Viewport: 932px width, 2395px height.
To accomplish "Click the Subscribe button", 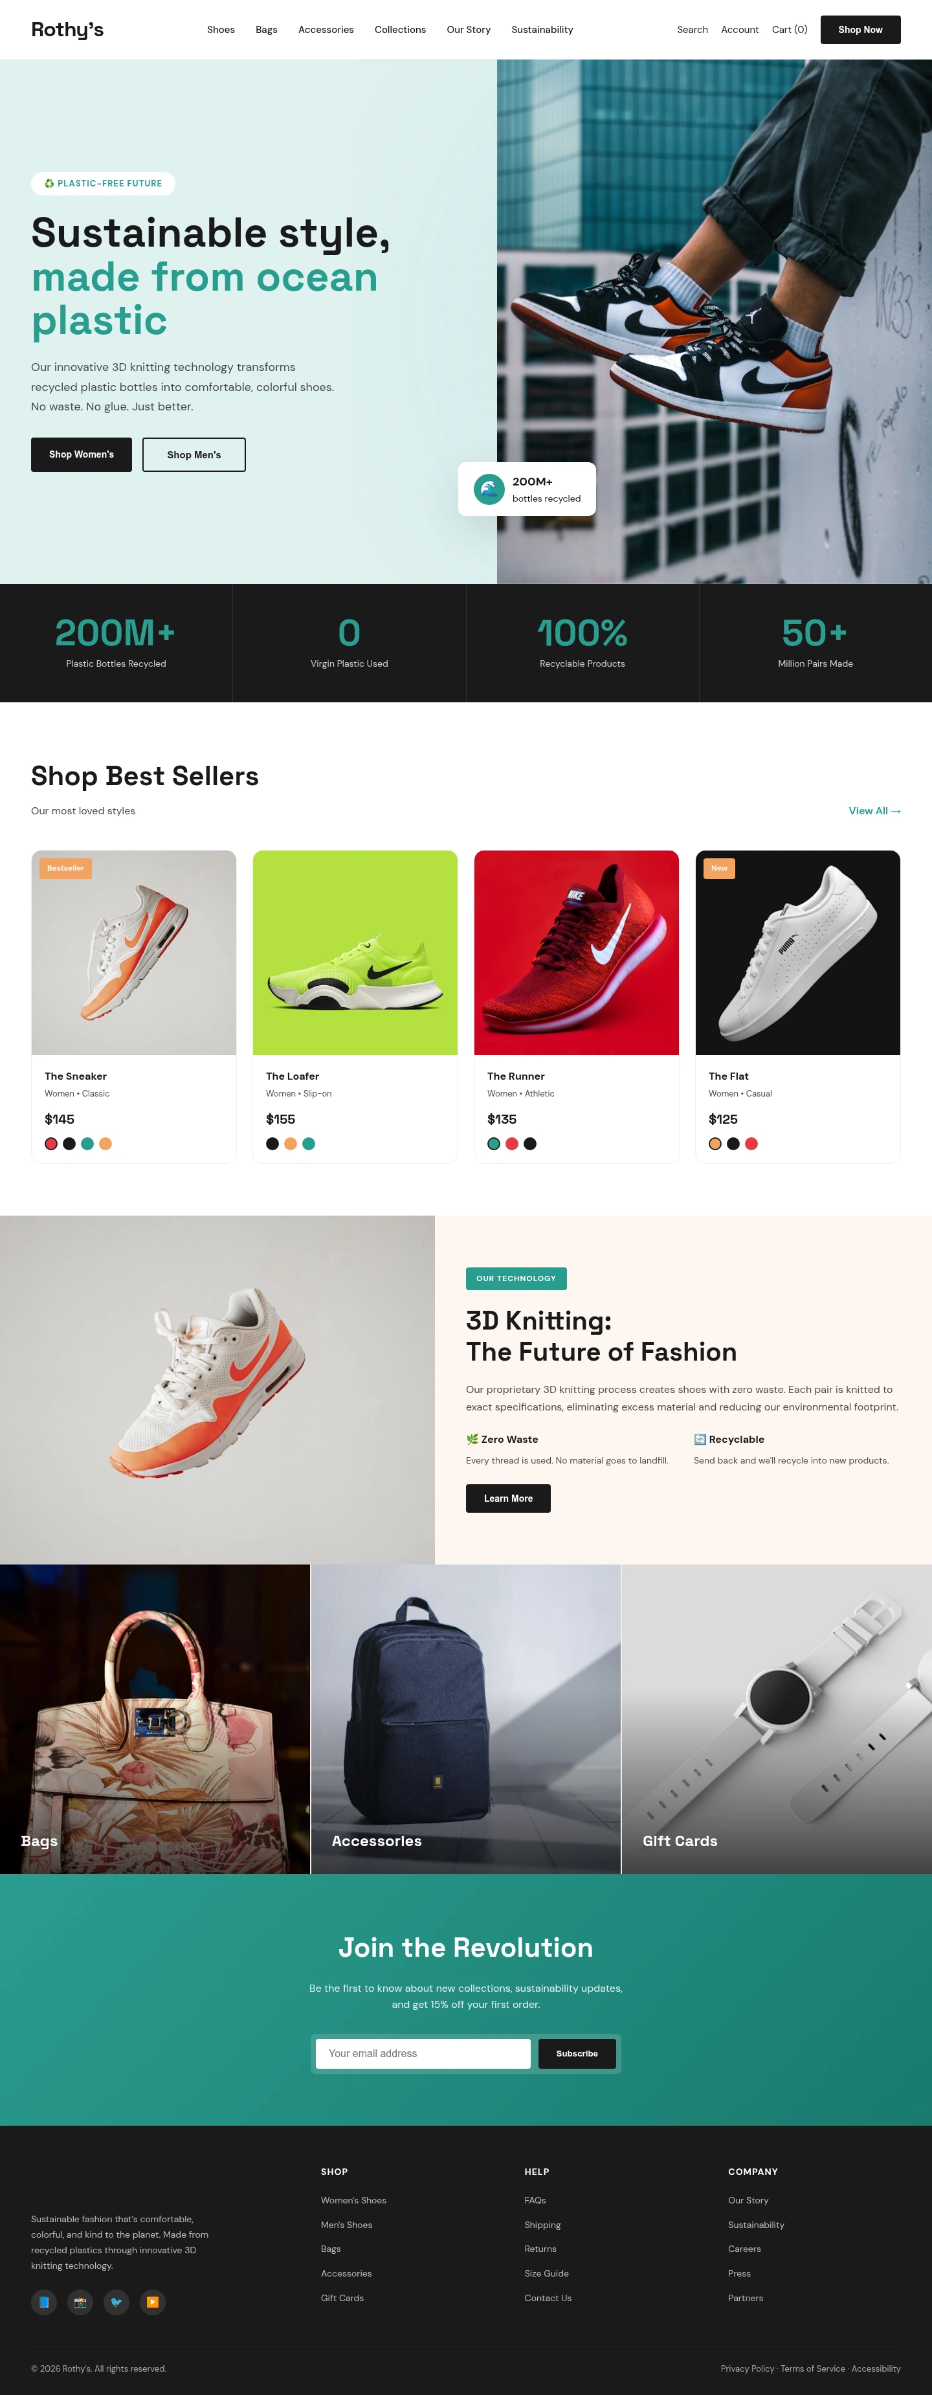I will tap(577, 2054).
